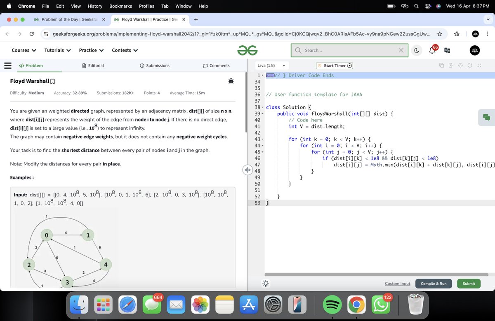Bookmark the Floyd Warshall problem

coord(52,81)
